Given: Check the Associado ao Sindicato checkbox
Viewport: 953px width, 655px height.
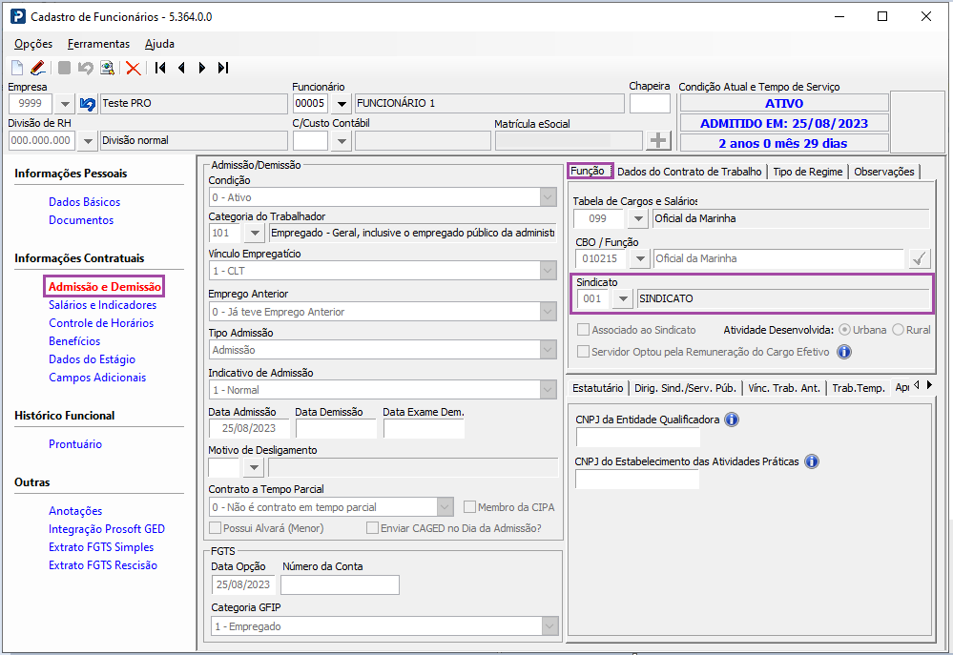Looking at the screenshot, I should [584, 330].
